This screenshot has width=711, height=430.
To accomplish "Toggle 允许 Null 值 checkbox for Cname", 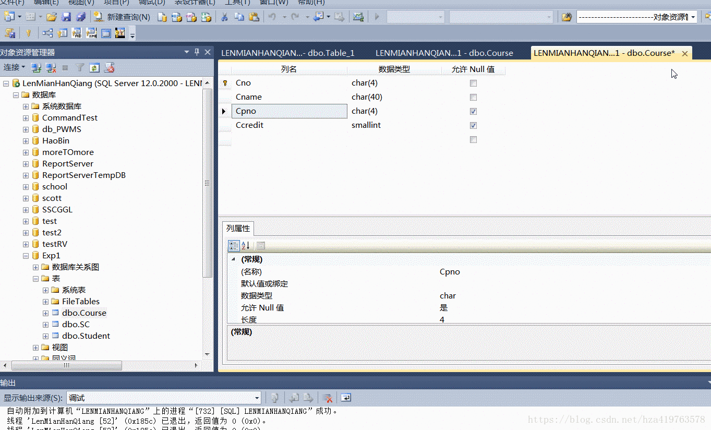I will 473,97.
